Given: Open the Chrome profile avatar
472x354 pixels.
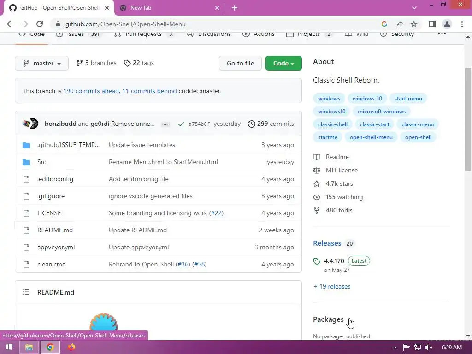Looking at the screenshot, I should (447, 24).
